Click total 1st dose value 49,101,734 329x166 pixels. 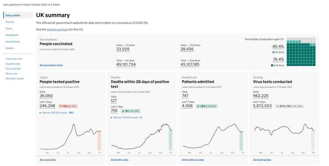[126, 64]
